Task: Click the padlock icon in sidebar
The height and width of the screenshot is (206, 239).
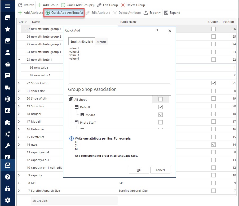Action: (8, 189)
